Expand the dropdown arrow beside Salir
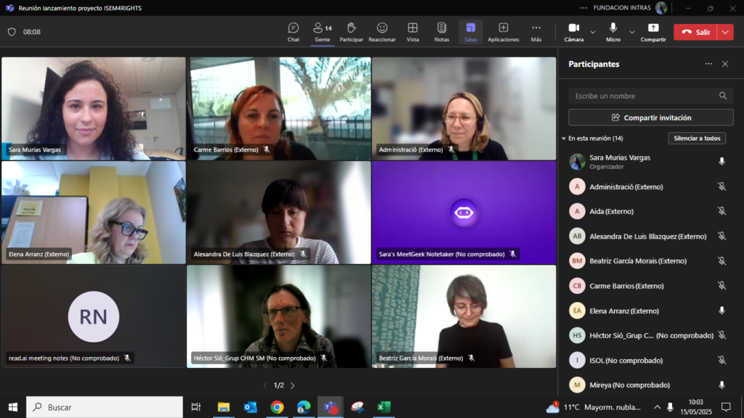 pos(725,32)
